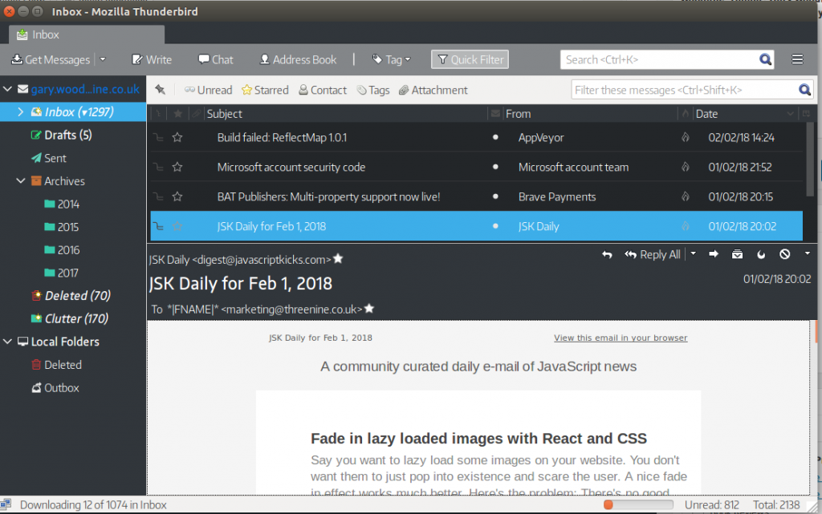The width and height of the screenshot is (822, 514).
Task: Click the junk flame on the AppVeyor row
Action: coord(686,138)
